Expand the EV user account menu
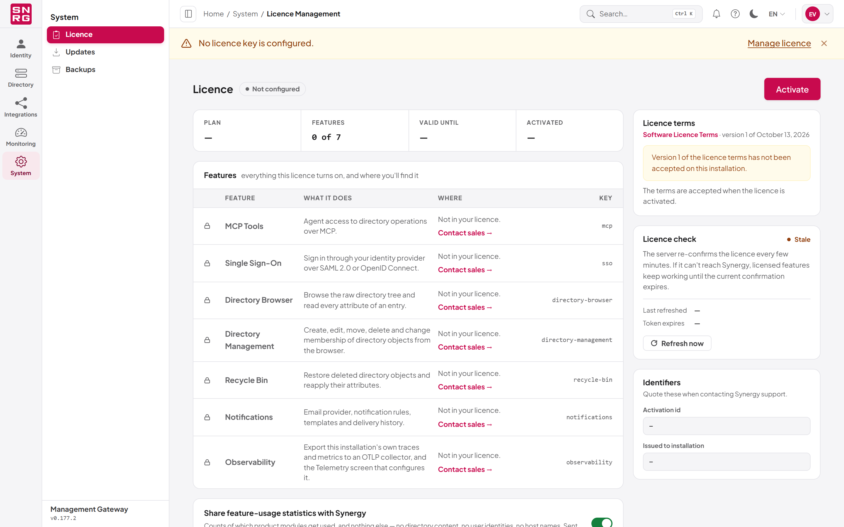Viewport: 844px width, 527px height. coord(818,14)
